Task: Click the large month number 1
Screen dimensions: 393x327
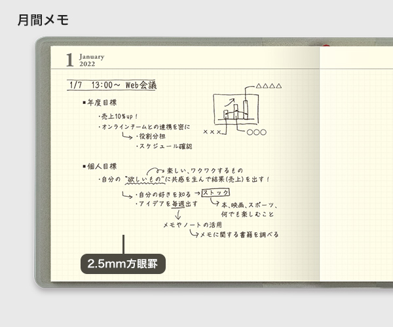Action: 69,60
